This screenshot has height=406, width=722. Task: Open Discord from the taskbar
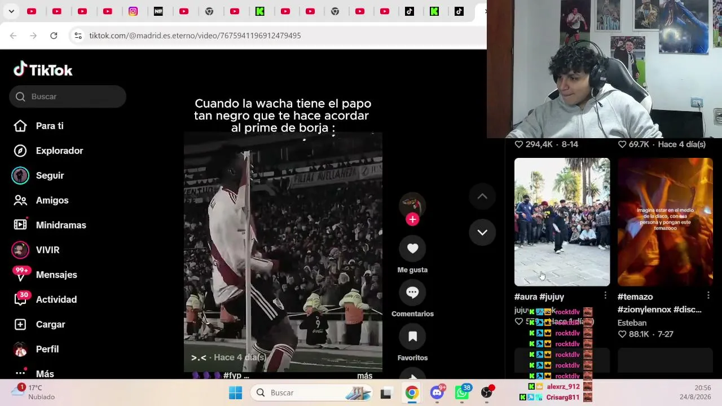point(438,392)
